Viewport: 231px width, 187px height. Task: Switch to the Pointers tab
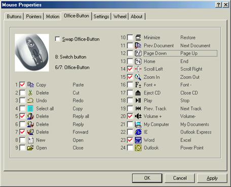[34, 17]
